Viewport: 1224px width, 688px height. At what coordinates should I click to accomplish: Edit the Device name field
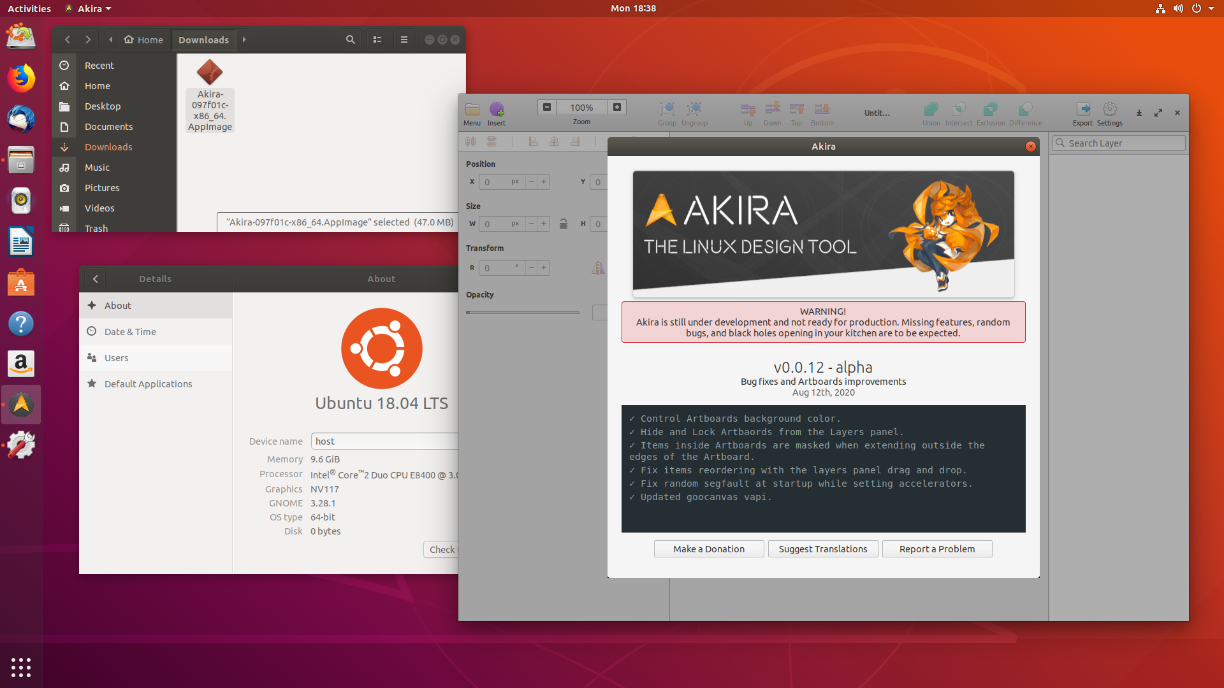(384, 441)
